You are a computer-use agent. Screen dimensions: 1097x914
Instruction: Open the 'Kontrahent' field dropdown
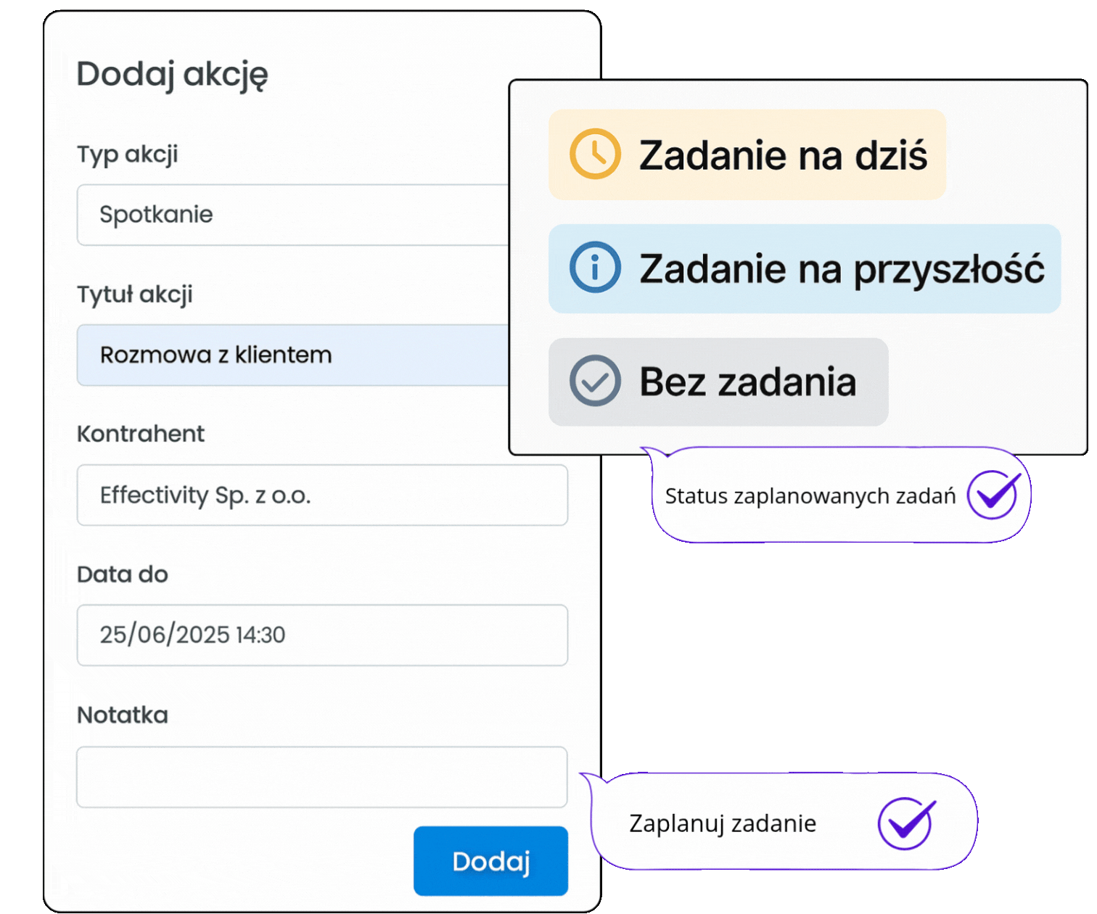coord(322,495)
